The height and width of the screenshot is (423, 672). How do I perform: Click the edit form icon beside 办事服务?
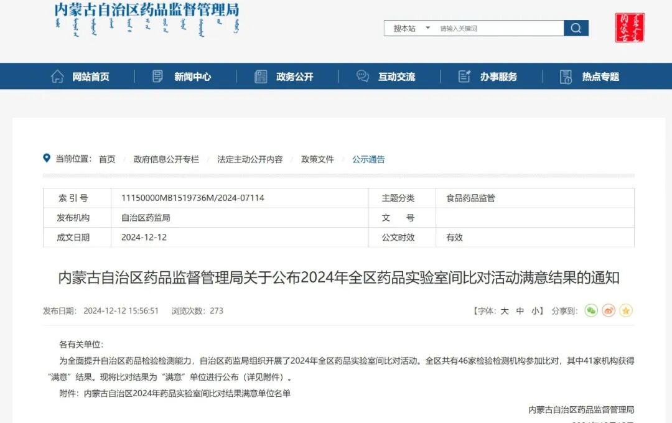click(x=465, y=77)
